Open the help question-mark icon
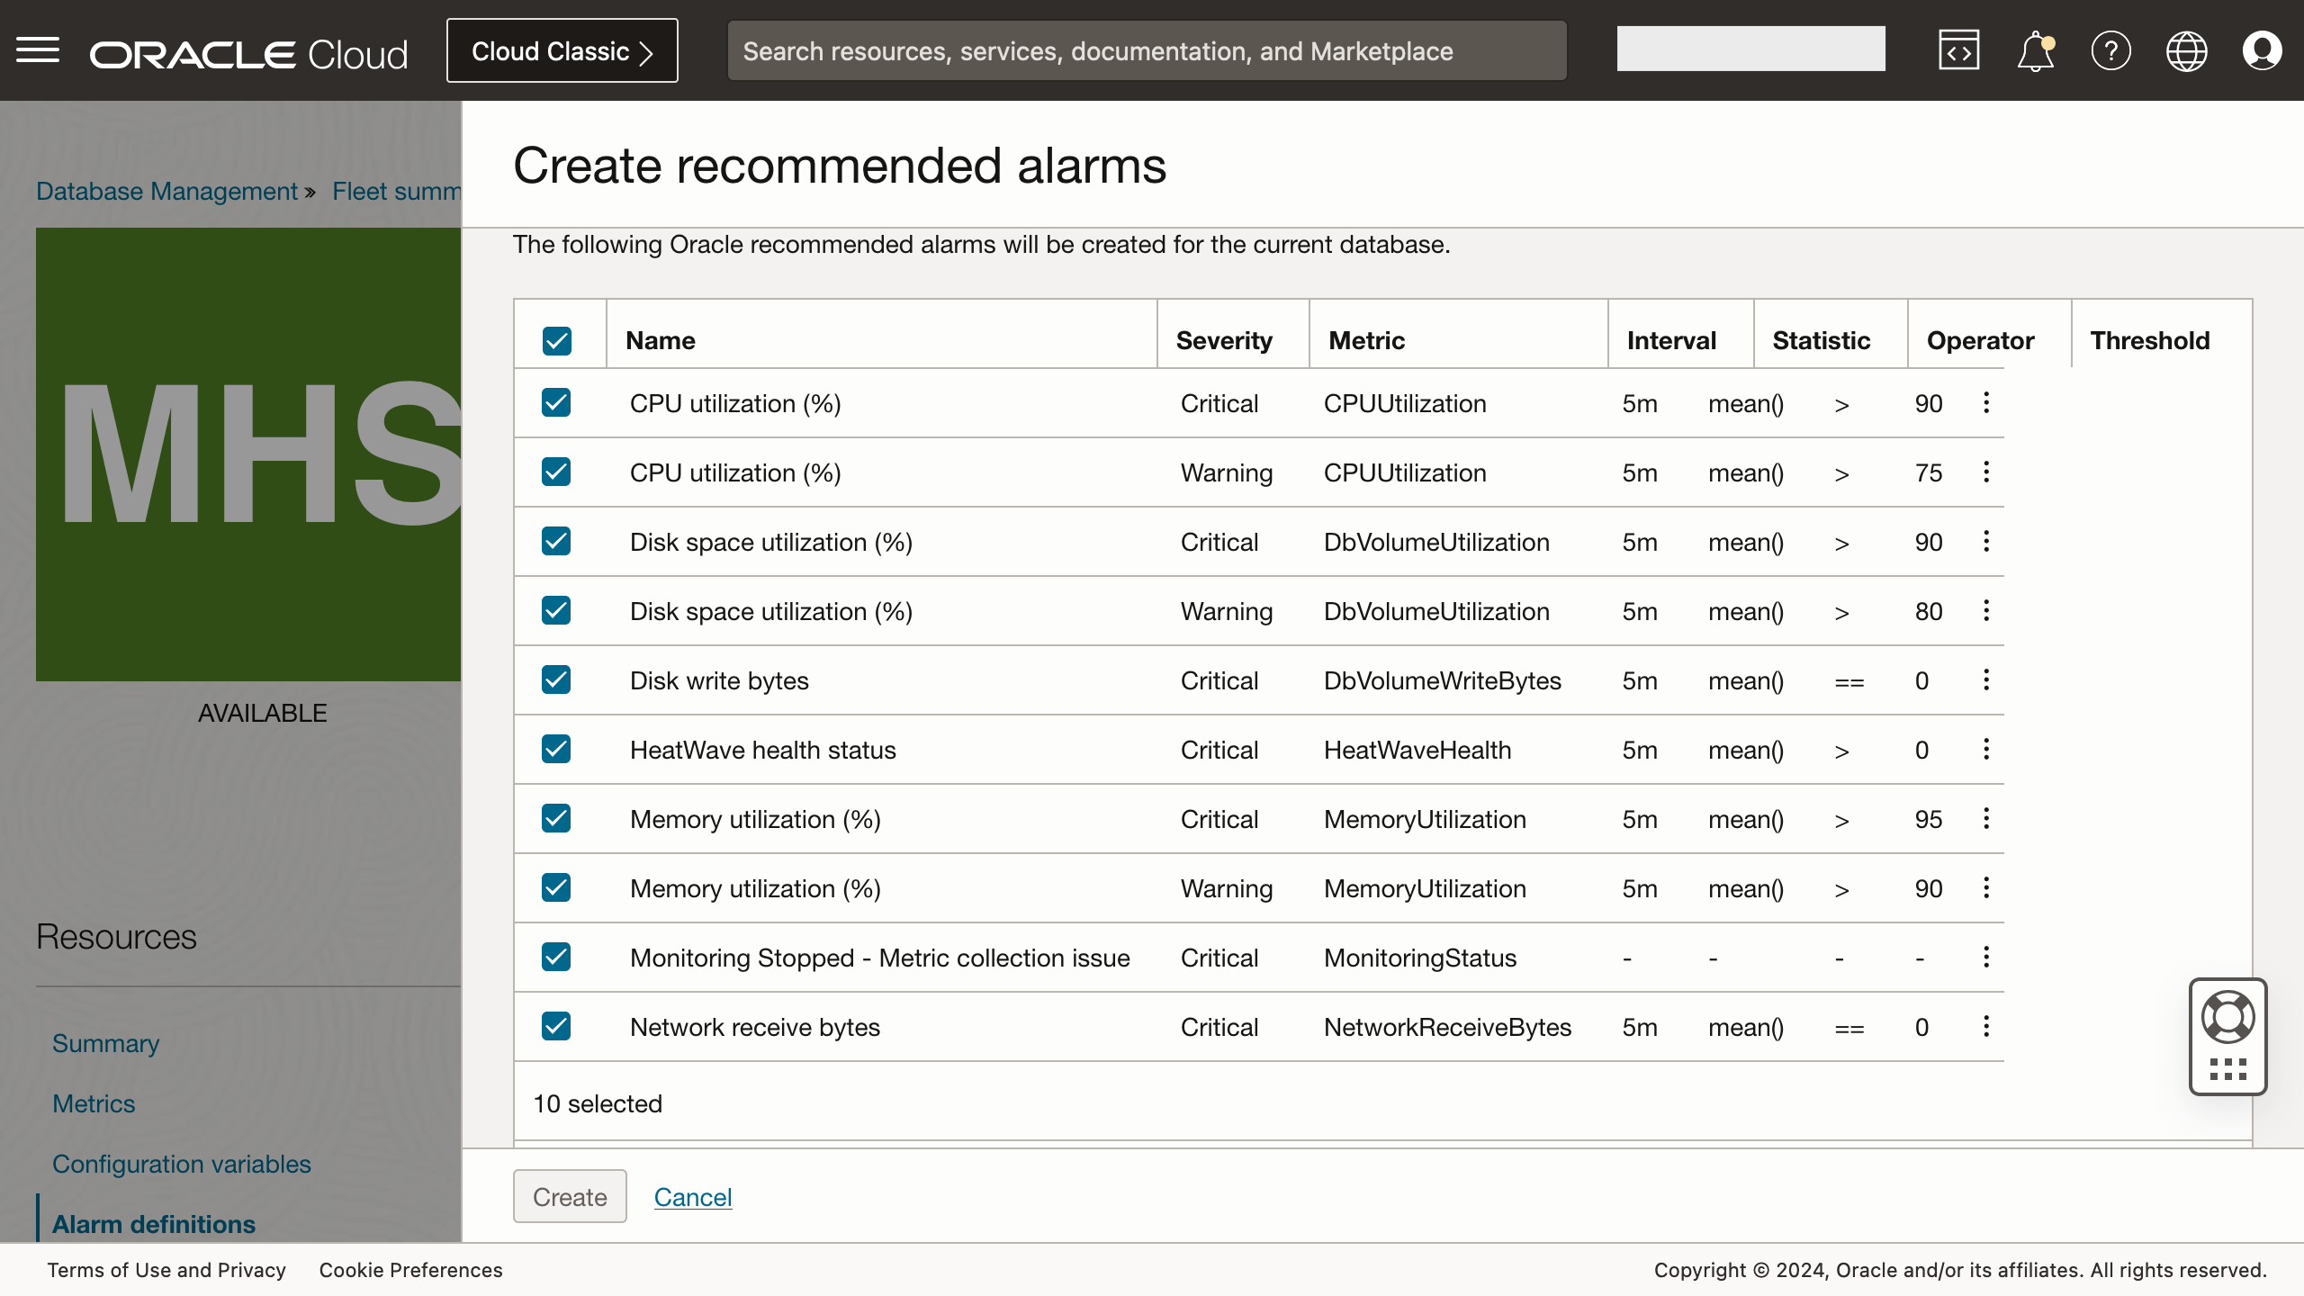Image resolution: width=2304 pixels, height=1296 pixels. [2110, 49]
